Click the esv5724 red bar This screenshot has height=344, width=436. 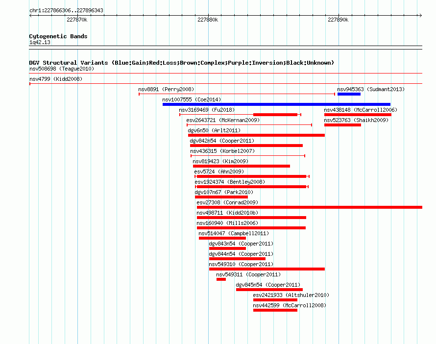(x=252, y=176)
